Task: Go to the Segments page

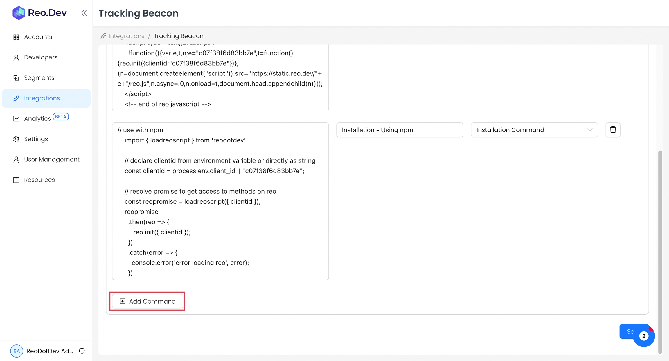Action: point(39,78)
